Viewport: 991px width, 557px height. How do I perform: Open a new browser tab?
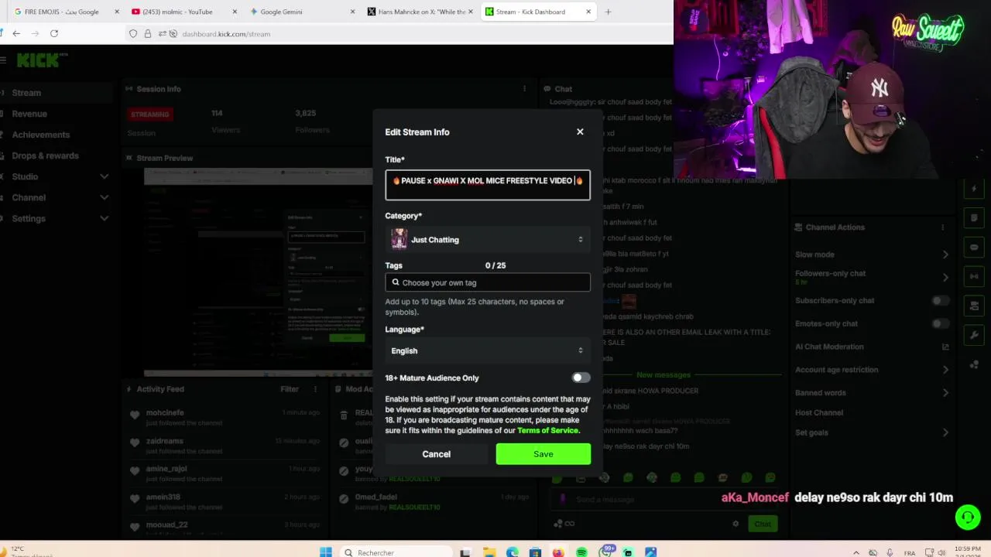click(608, 12)
